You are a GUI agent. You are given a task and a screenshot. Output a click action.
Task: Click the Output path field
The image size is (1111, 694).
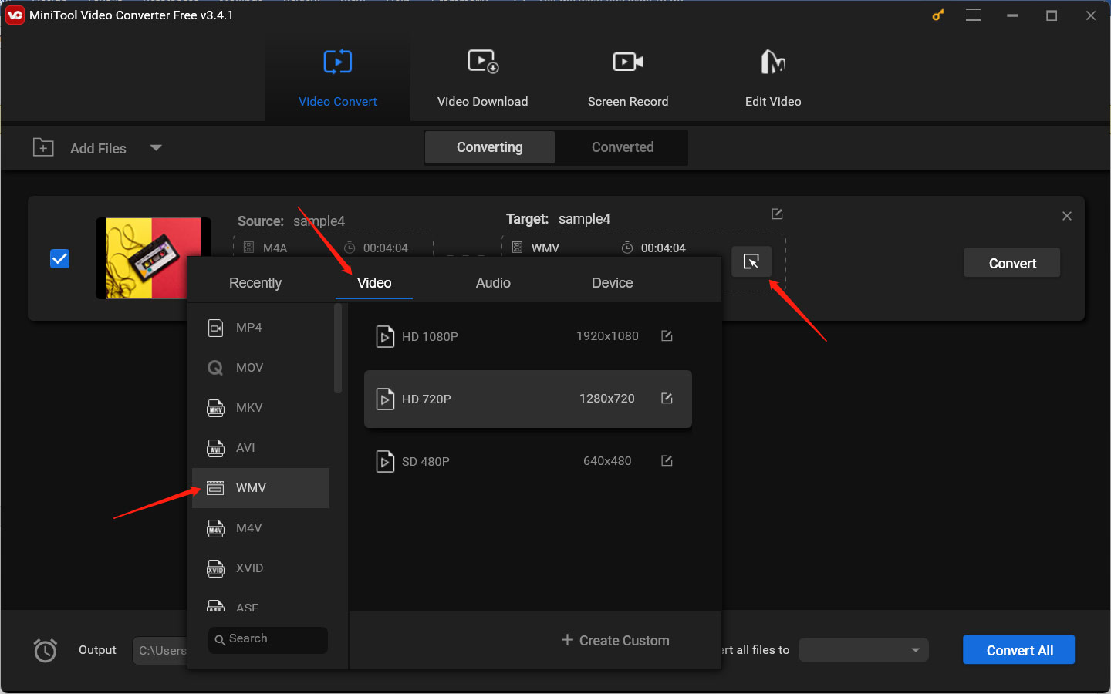click(160, 650)
